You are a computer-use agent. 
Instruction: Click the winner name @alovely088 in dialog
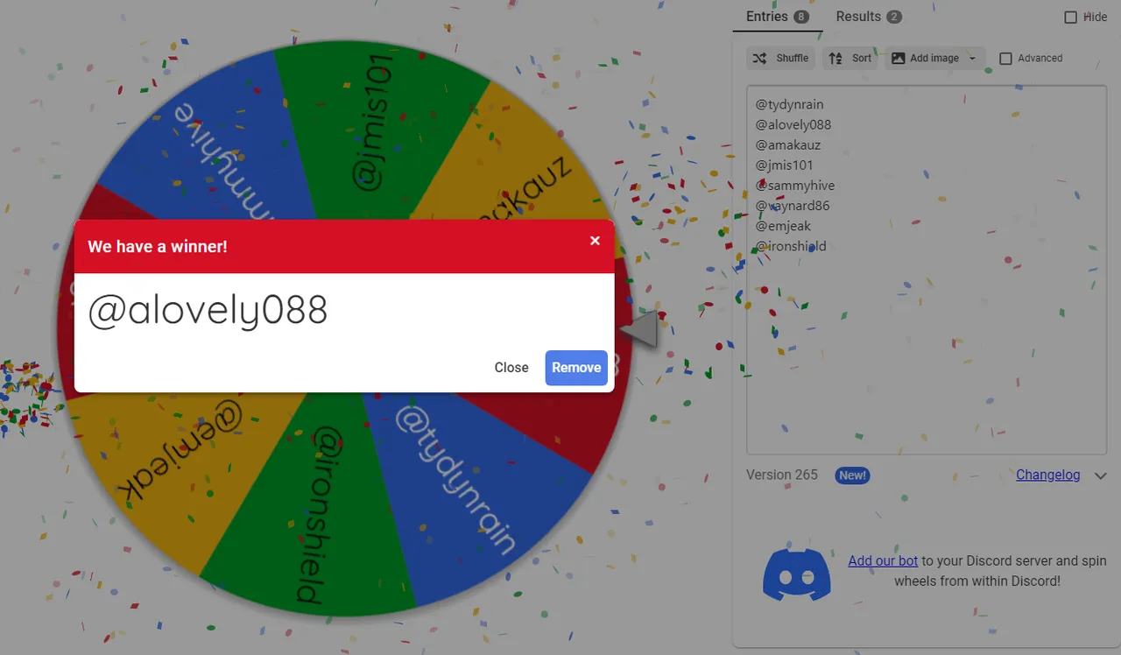208,311
